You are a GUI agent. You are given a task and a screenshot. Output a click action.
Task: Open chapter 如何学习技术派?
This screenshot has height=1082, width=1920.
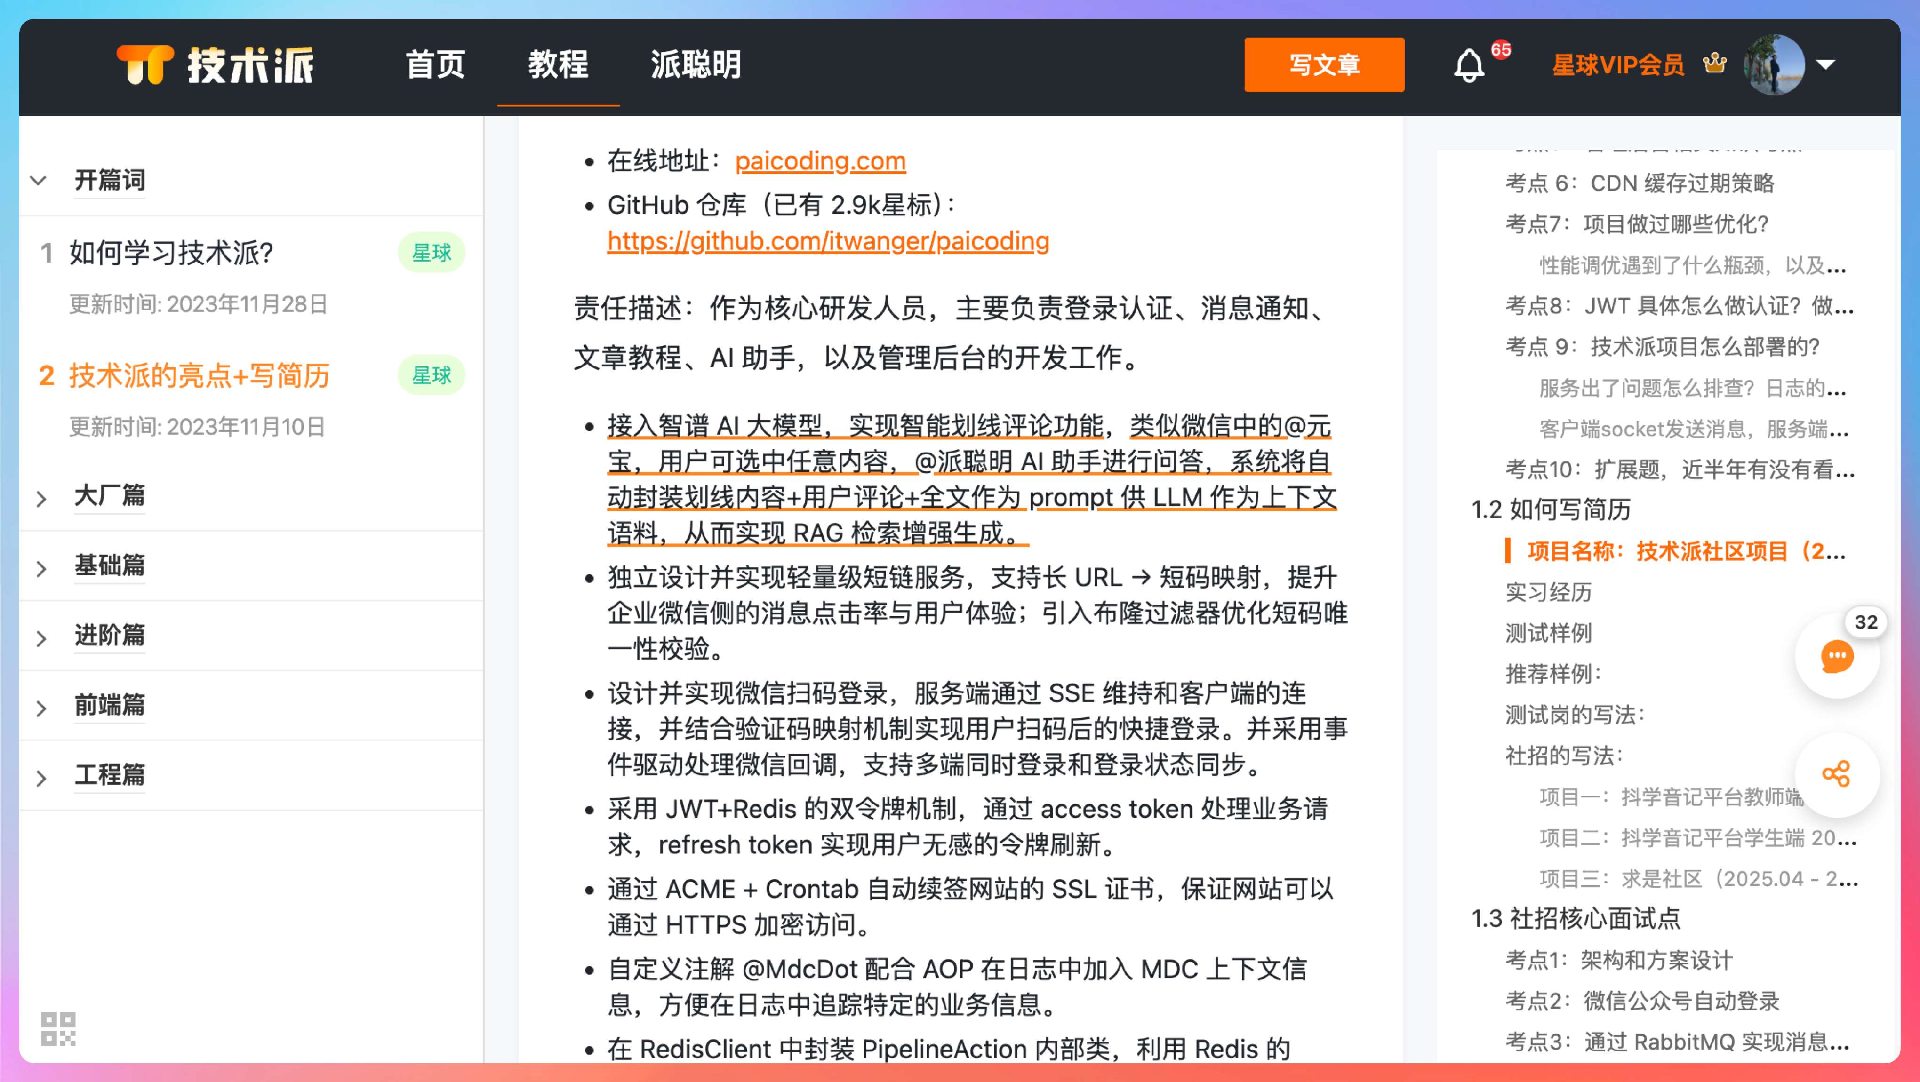coord(171,253)
